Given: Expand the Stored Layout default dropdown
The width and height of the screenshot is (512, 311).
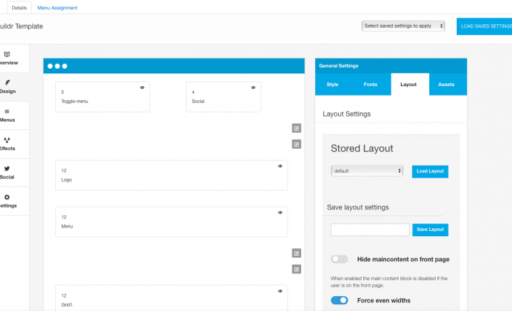Looking at the screenshot, I should (x=366, y=171).
